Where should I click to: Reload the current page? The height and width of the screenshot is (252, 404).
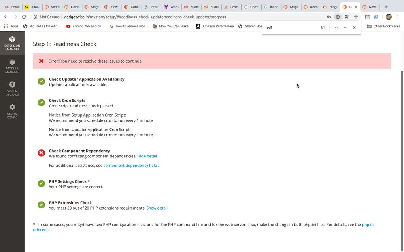(x=24, y=17)
